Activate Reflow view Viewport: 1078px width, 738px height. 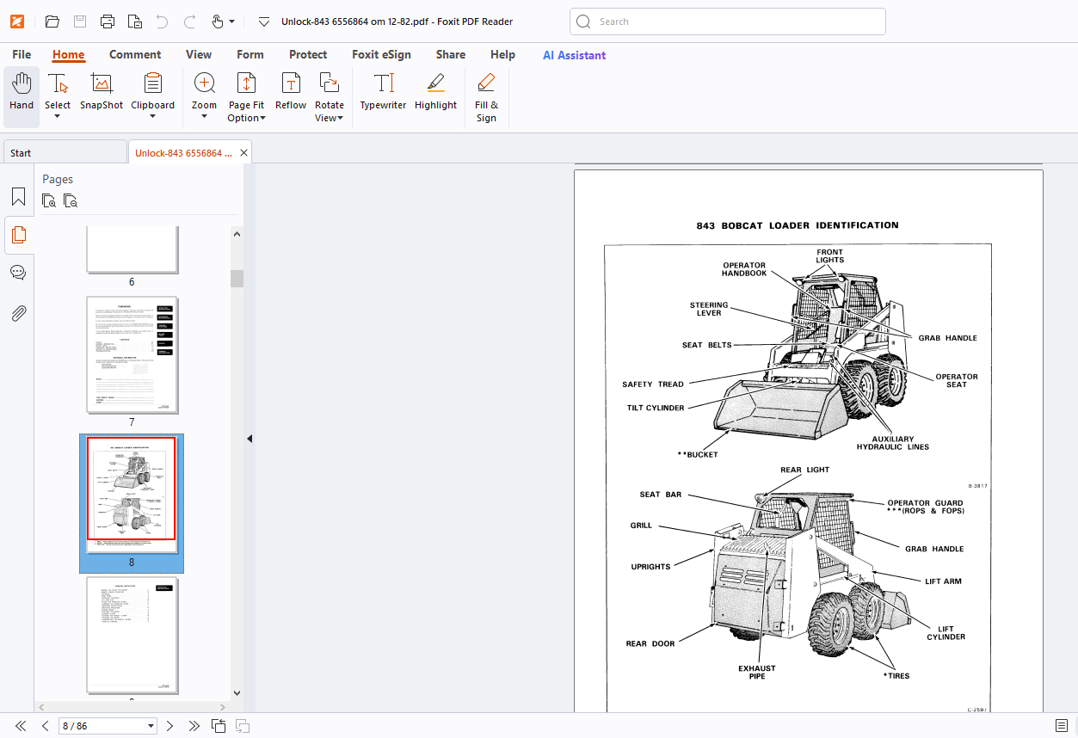click(x=291, y=92)
